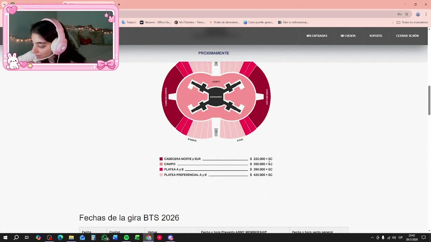The height and width of the screenshot is (242, 431).
Task: Launch Copilot from the taskbar
Action: point(38,238)
